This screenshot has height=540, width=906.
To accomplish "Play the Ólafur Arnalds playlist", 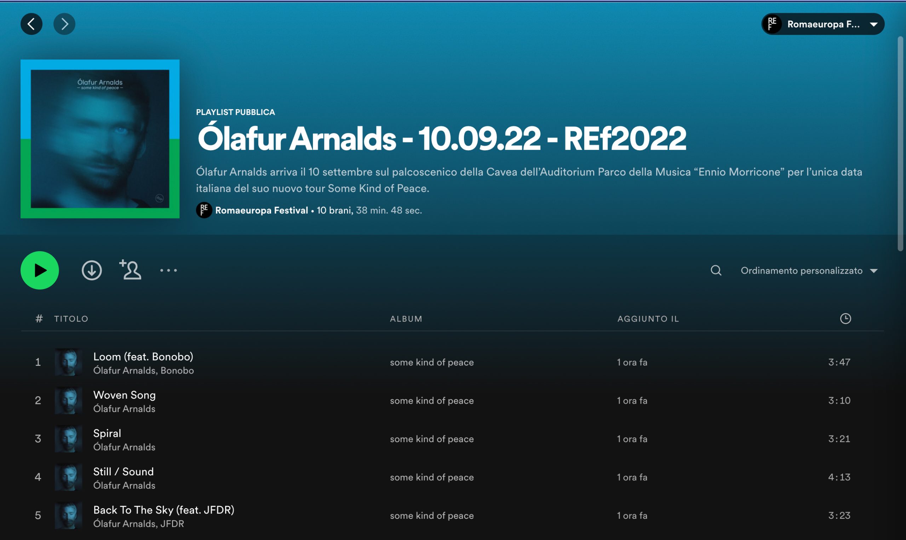I will tap(39, 270).
